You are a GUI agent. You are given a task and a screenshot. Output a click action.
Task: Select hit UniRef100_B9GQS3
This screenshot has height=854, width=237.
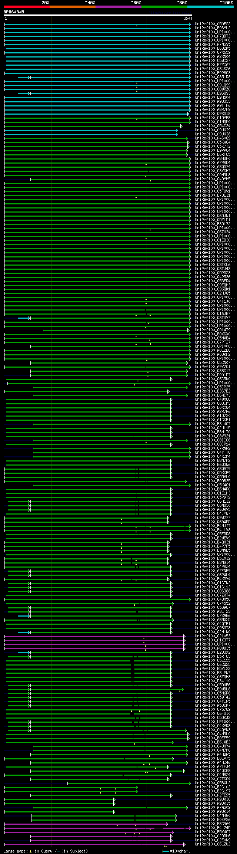[213, 93]
